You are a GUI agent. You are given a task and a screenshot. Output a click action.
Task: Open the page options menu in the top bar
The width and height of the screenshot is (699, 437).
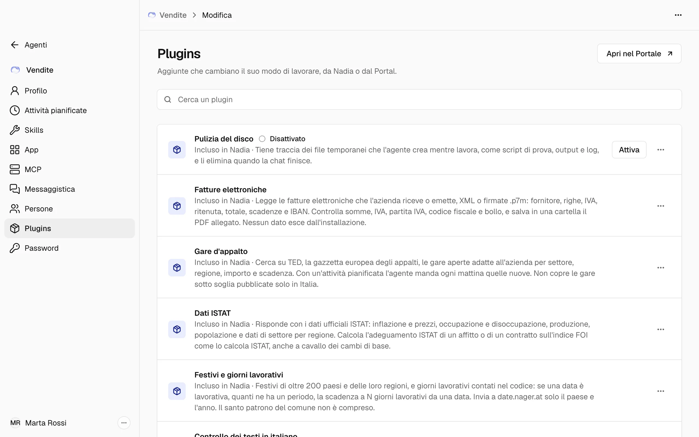[x=678, y=15]
